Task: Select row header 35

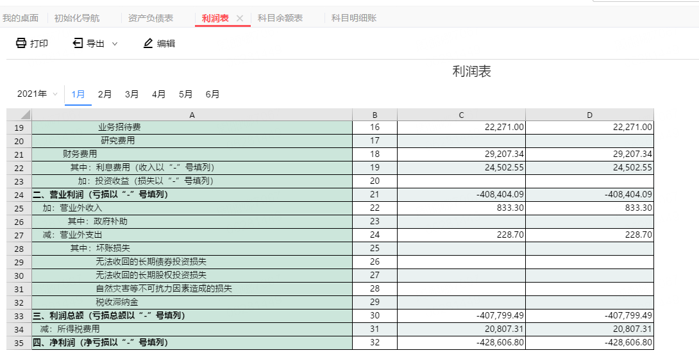Action: pyautogui.click(x=19, y=343)
